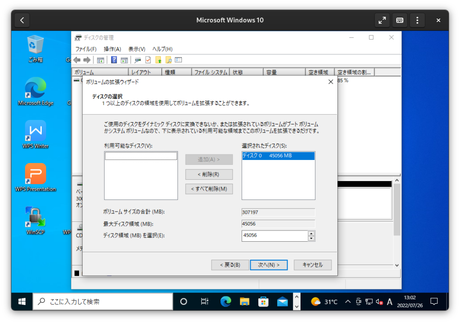460x323 pixels.
Task: Click the Disk Management pane scroll-up arrow
Action: pyautogui.click(x=397, y=180)
